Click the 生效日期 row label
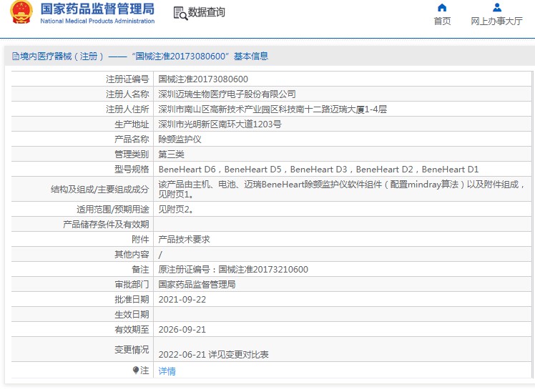 tap(132, 315)
